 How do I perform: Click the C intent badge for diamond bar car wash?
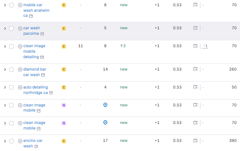point(64,69)
